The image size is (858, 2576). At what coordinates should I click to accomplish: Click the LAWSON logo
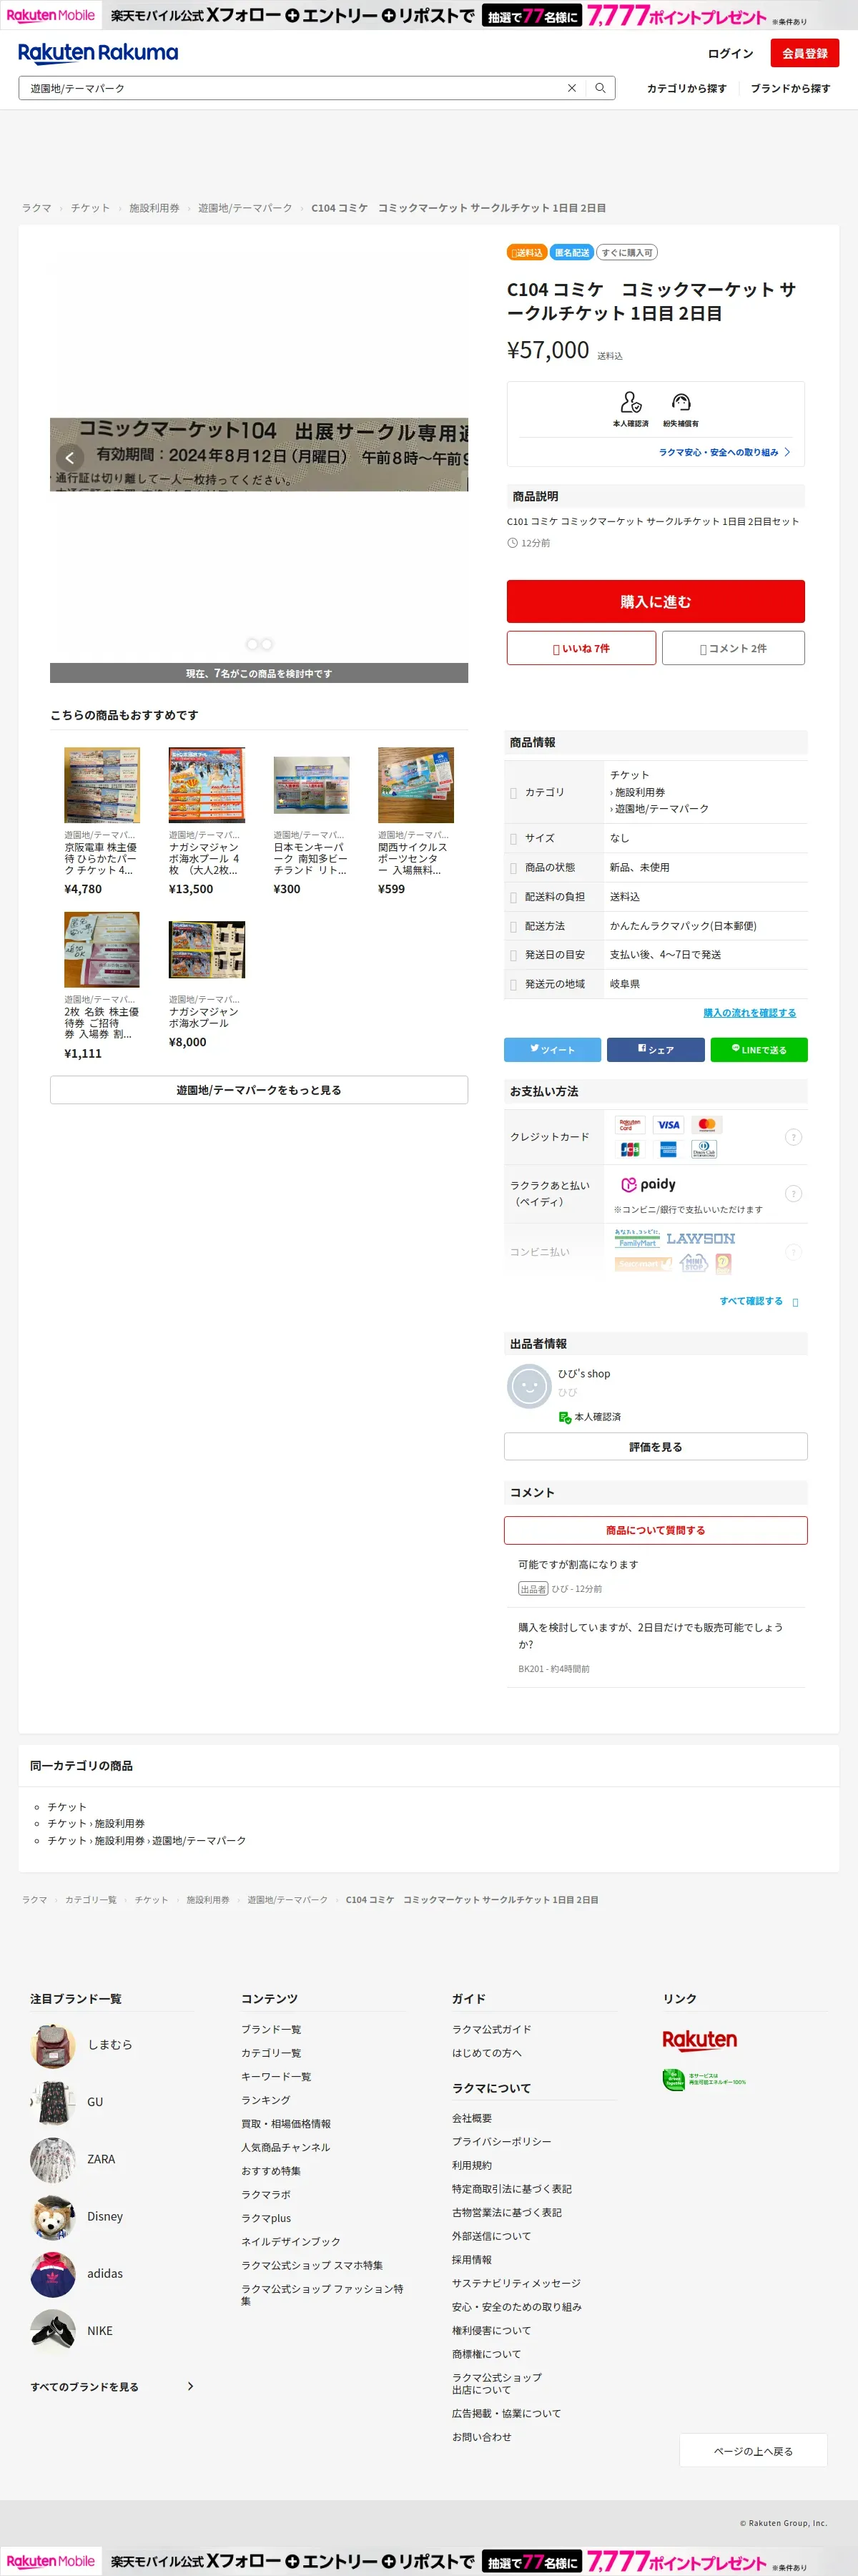[x=700, y=1238]
